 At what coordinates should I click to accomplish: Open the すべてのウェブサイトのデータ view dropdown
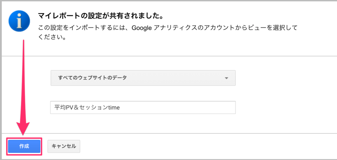(x=143, y=78)
